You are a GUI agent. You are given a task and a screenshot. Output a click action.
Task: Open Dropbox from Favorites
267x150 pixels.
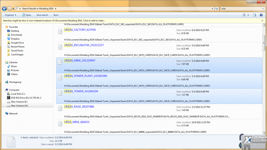point(15,39)
